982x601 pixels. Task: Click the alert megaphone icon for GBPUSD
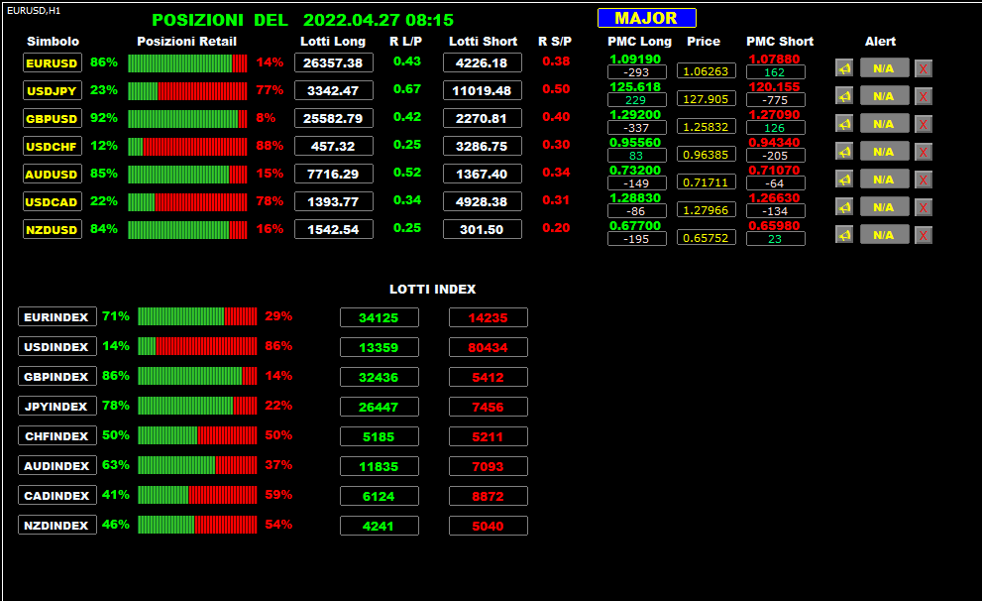tap(844, 124)
